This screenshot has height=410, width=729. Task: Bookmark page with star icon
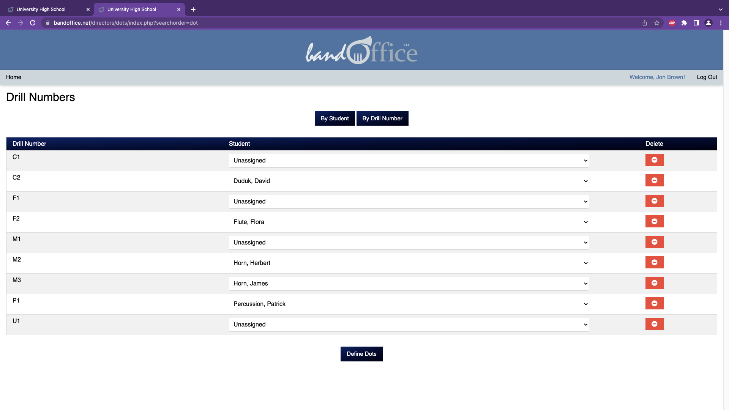coord(657,23)
